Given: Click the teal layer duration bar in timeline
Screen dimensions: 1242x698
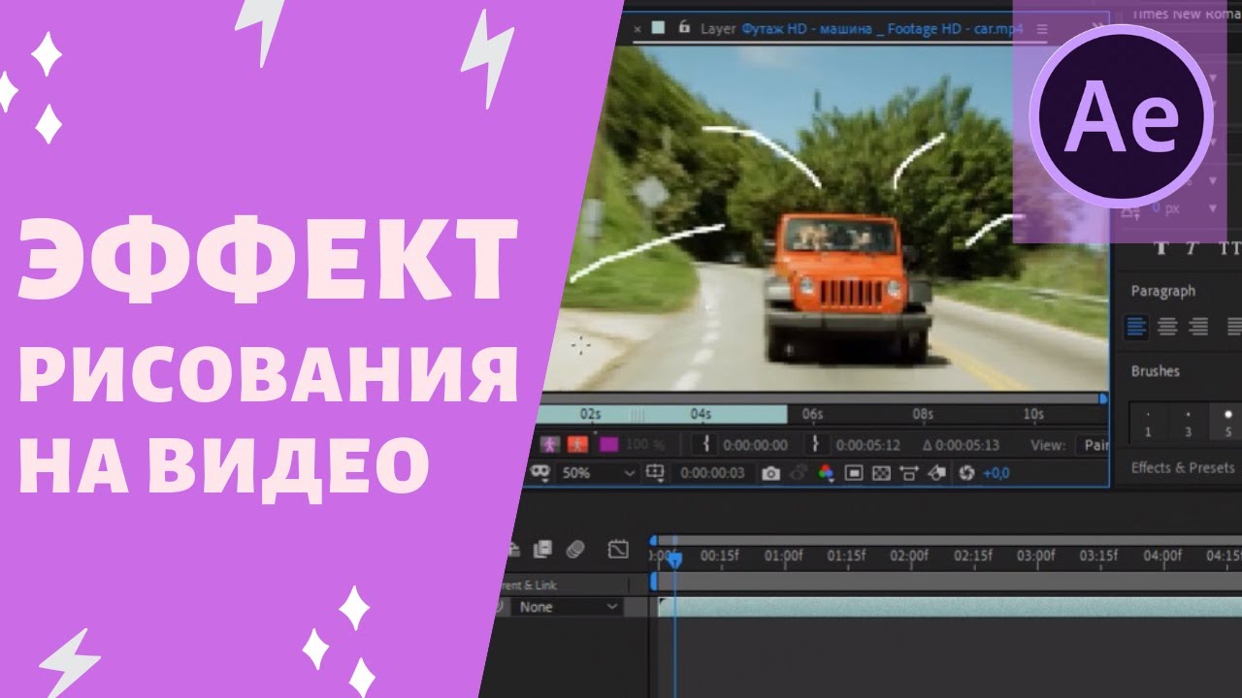Looking at the screenshot, I should (950, 607).
